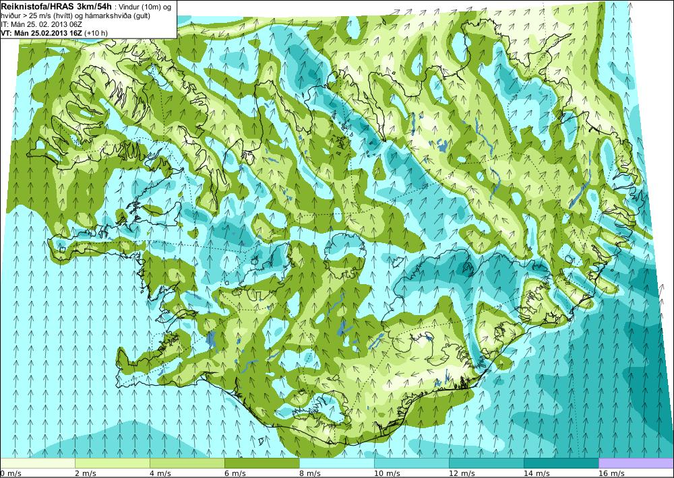The height and width of the screenshot is (478, 674).
Task: Click the pale 0–2 m/s legend swatch
Action: click(38, 463)
